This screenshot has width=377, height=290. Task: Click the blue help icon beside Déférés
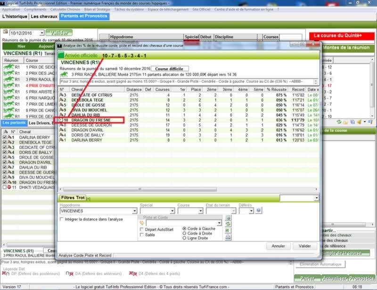258,211
